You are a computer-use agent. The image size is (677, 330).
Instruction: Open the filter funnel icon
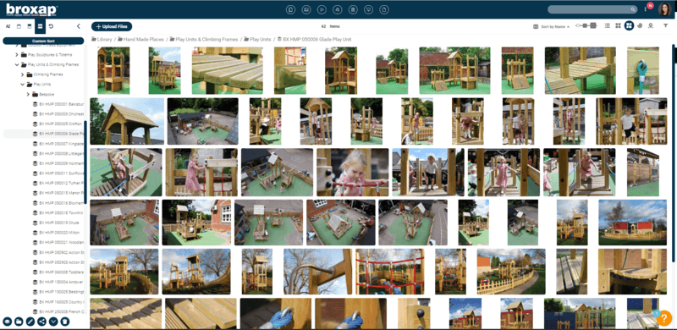[x=665, y=26]
